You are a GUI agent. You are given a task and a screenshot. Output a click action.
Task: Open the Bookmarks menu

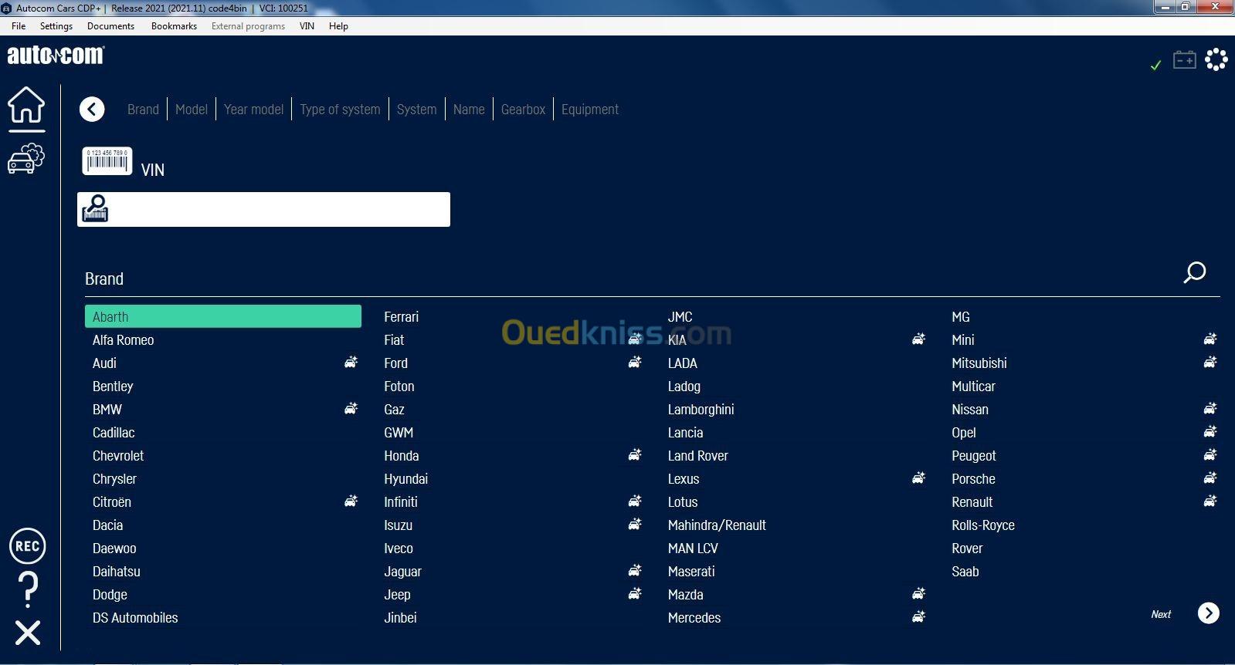[x=174, y=25]
